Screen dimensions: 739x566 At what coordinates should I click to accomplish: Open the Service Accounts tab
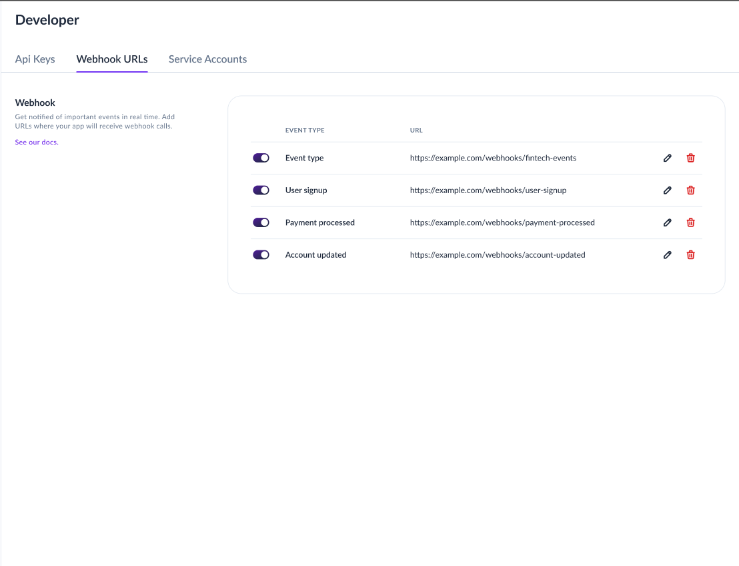point(207,59)
